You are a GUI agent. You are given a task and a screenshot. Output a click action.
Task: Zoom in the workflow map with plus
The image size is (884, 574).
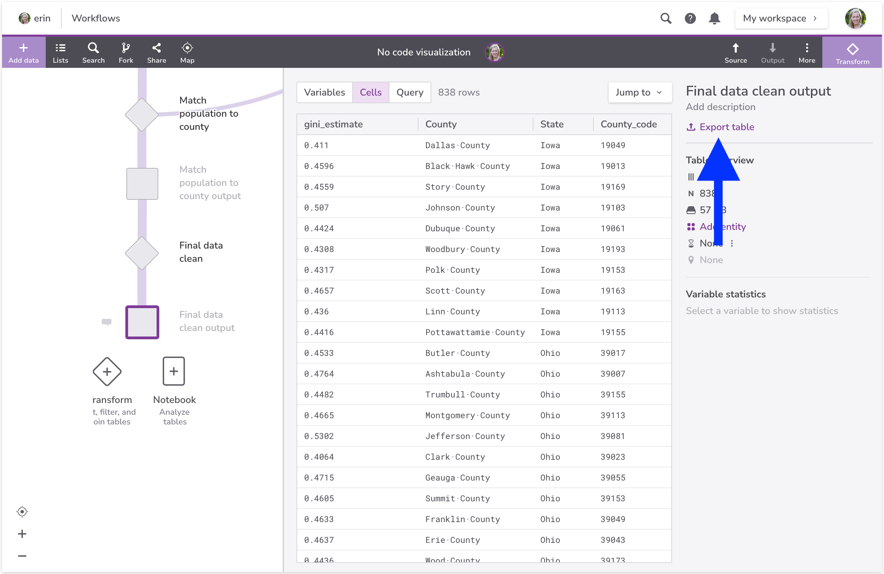tap(22, 533)
